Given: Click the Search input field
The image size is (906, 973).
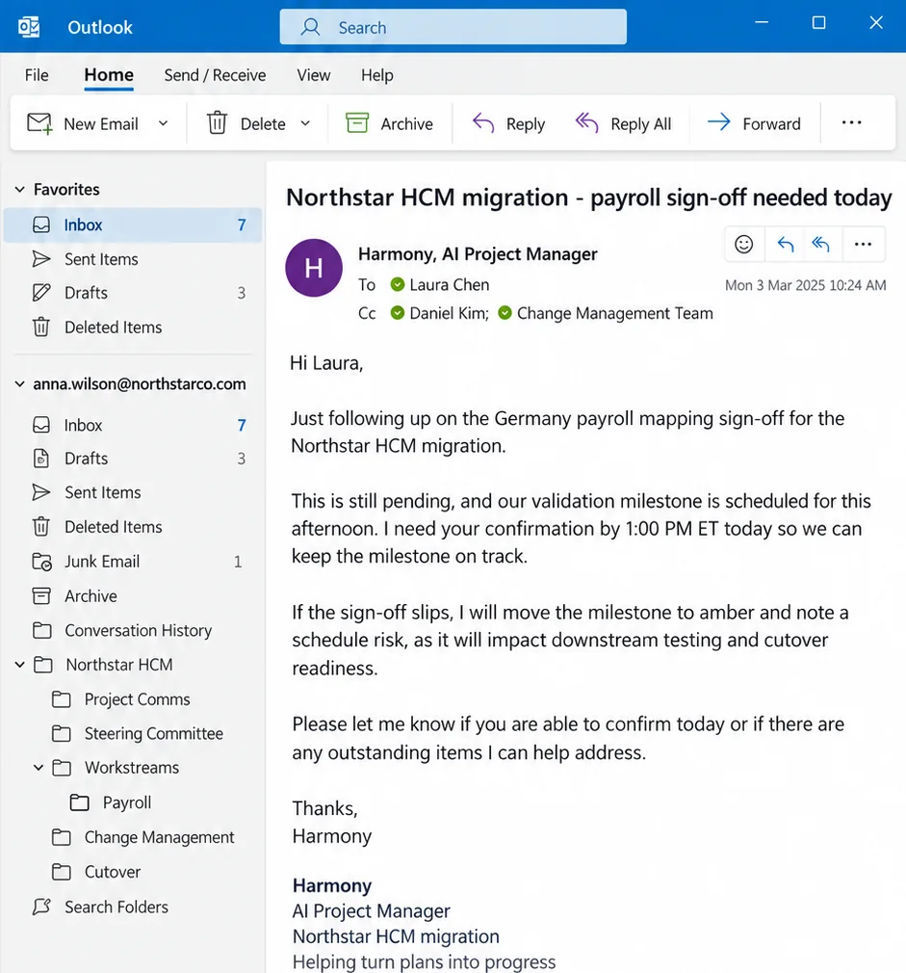Looking at the screenshot, I should (453, 27).
